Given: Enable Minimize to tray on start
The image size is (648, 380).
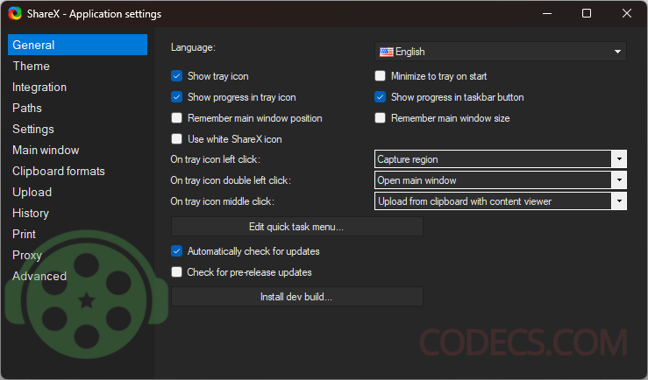Looking at the screenshot, I should click(x=380, y=76).
